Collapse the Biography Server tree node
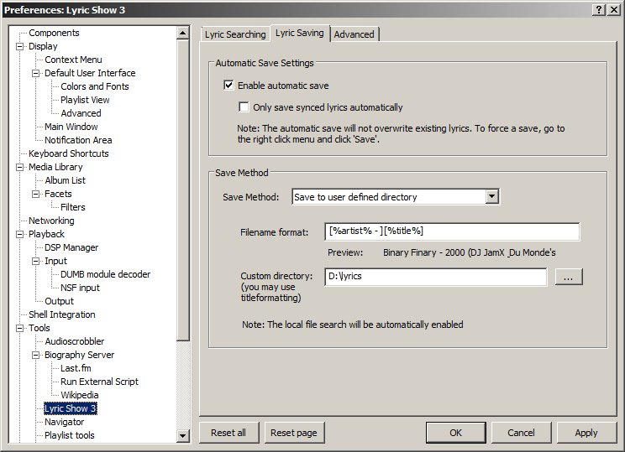The image size is (625, 452). click(x=36, y=356)
